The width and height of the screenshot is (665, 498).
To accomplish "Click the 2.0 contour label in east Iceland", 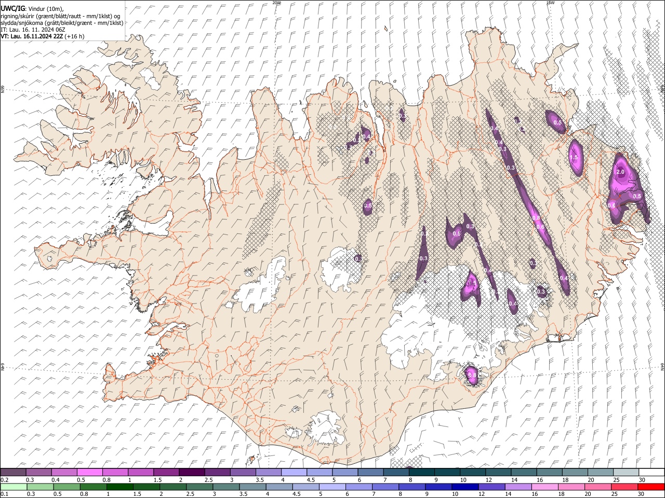I will (x=620, y=172).
